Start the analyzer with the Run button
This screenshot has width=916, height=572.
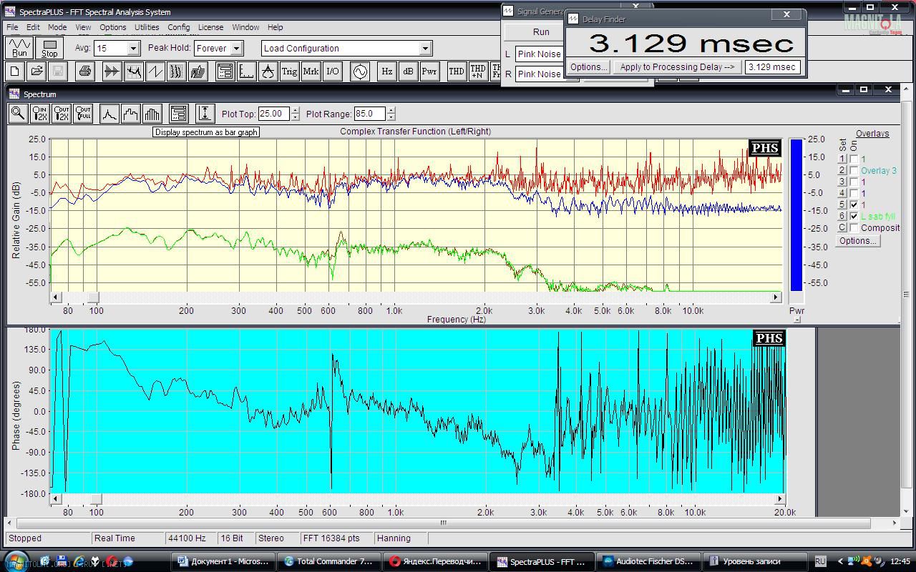tap(19, 48)
